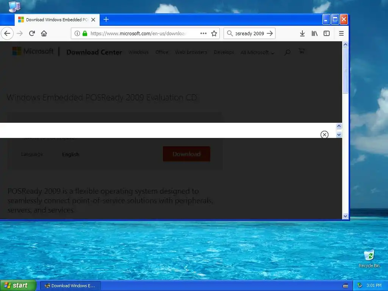Viewport: 388px width, 291px height.
Task: Open the Firefox hamburger menu
Action: coord(341,33)
